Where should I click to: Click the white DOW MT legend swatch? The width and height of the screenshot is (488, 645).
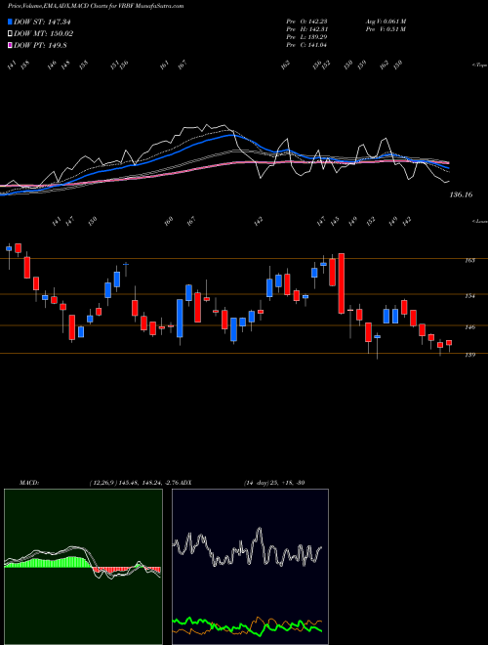[10, 33]
